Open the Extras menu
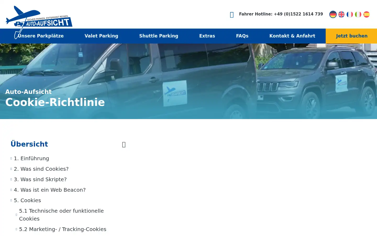Viewport: 377px width, 236px height. 207,36
